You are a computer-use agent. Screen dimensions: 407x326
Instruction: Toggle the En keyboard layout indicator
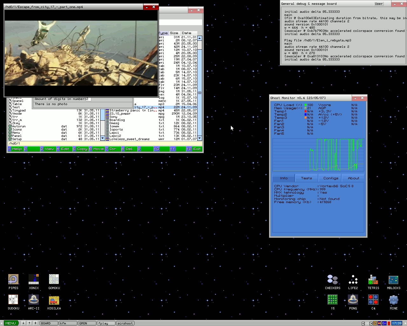[384, 323]
